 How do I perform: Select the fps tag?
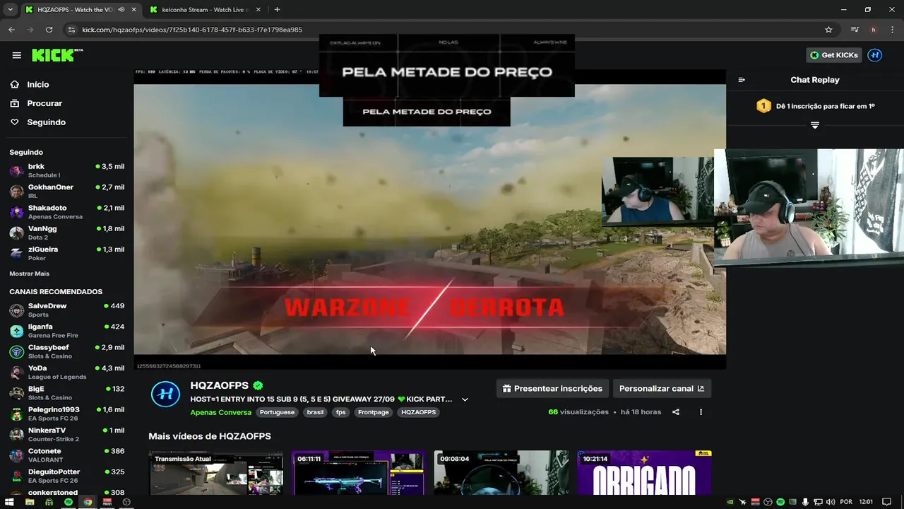pyautogui.click(x=341, y=412)
